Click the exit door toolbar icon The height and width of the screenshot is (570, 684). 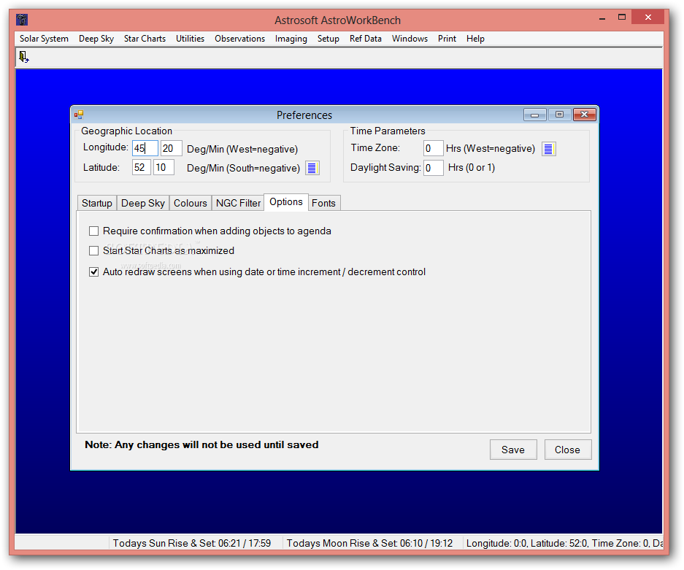pos(23,57)
